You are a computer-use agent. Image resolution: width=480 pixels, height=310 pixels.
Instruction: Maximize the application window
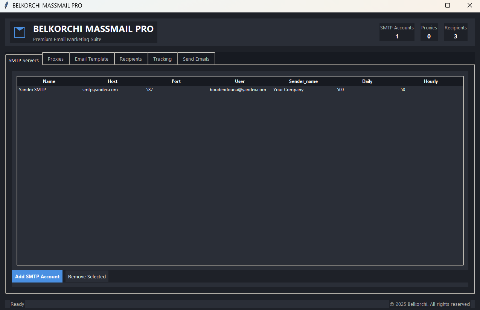(447, 6)
